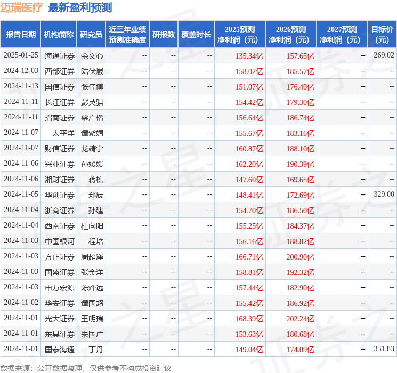This screenshot has height=373, width=397.
Task: Click institution 国信证券
Action: 60,87
